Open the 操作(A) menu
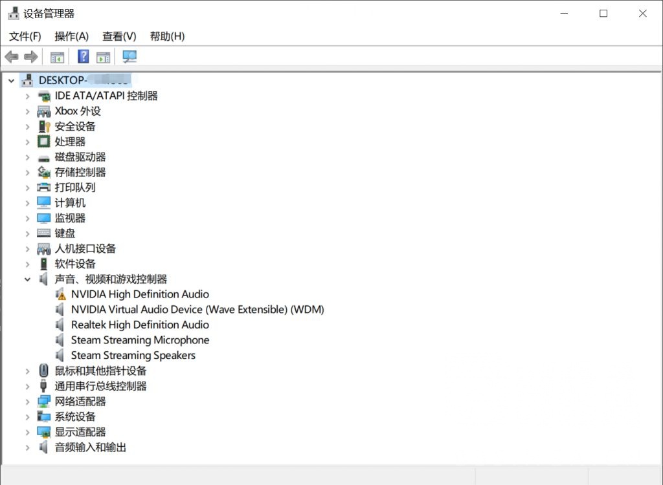This screenshot has height=485, width=663. [x=71, y=36]
